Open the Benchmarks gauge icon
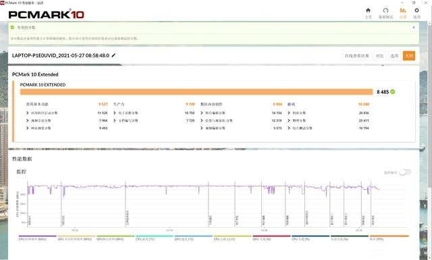 click(385, 11)
